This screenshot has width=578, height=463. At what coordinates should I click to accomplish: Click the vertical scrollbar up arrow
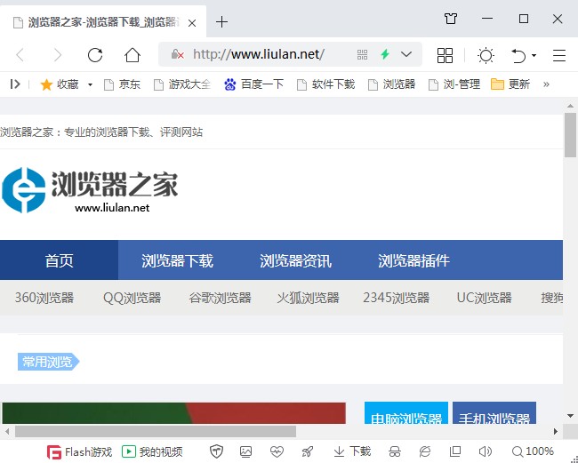[x=570, y=106]
